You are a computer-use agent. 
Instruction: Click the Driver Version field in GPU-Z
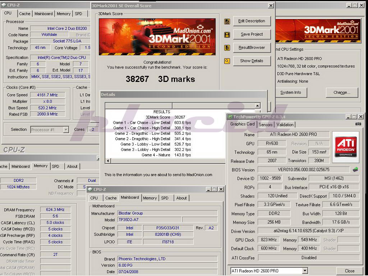click(x=308, y=231)
